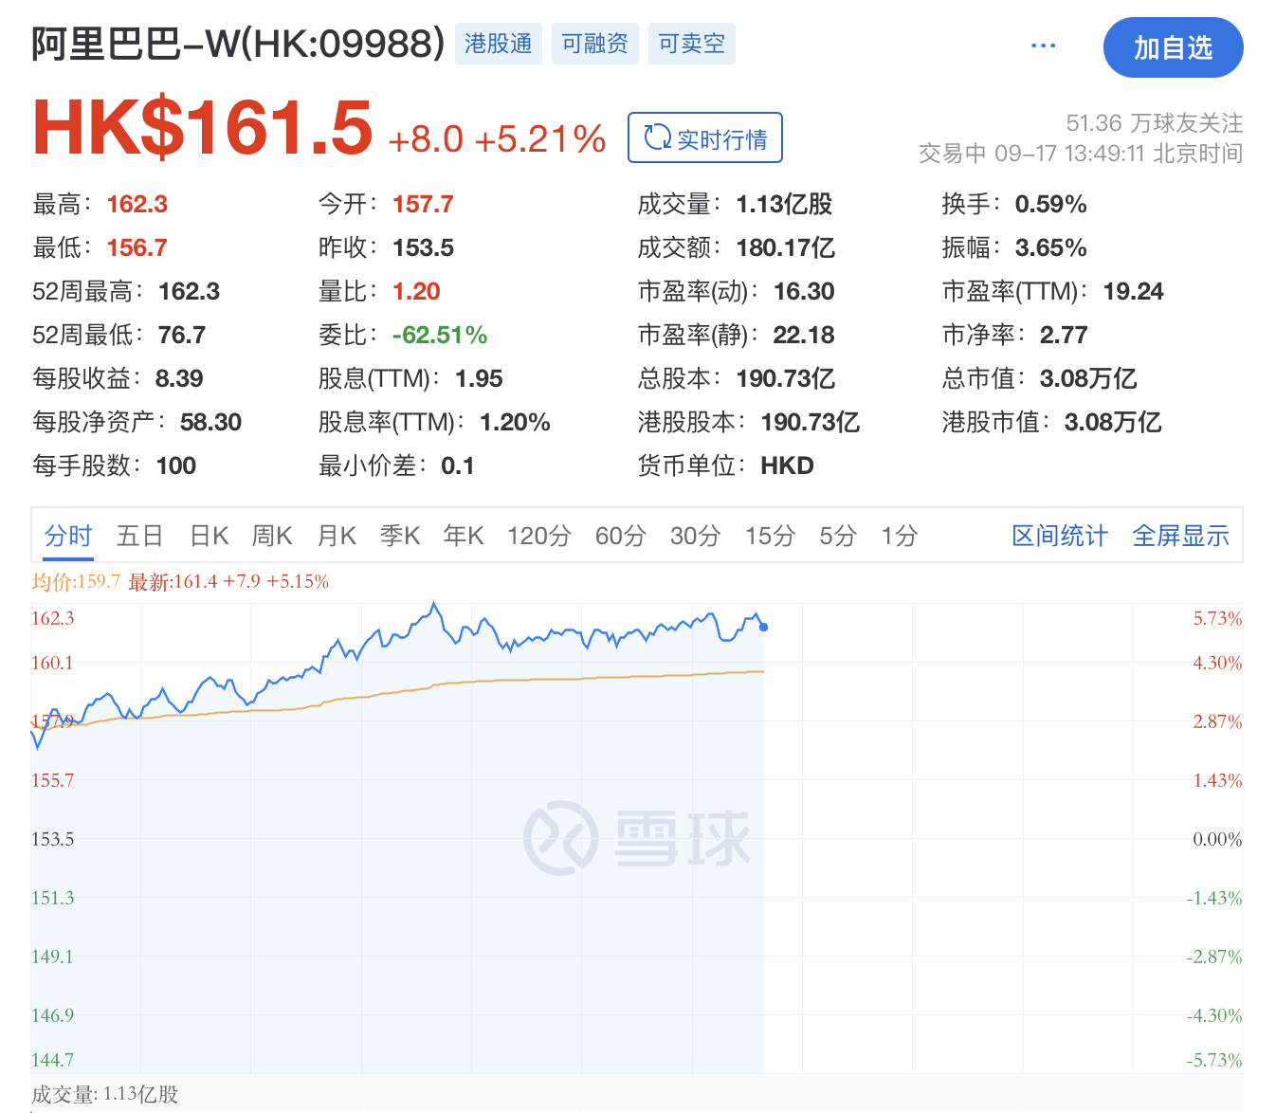Click the 昨收 value 153.5
Screen dimensions: 1276x1113
pos(423,247)
